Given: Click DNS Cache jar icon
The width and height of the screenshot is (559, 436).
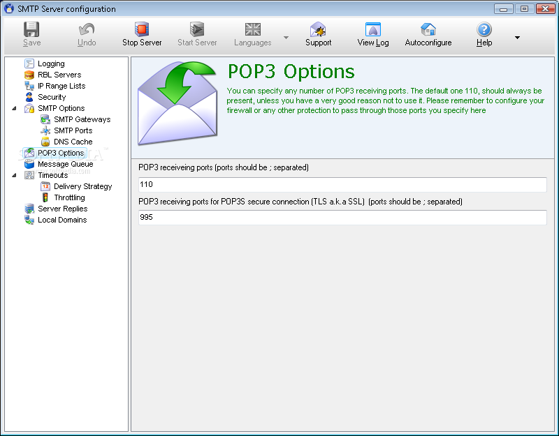Looking at the screenshot, I should coord(45,142).
